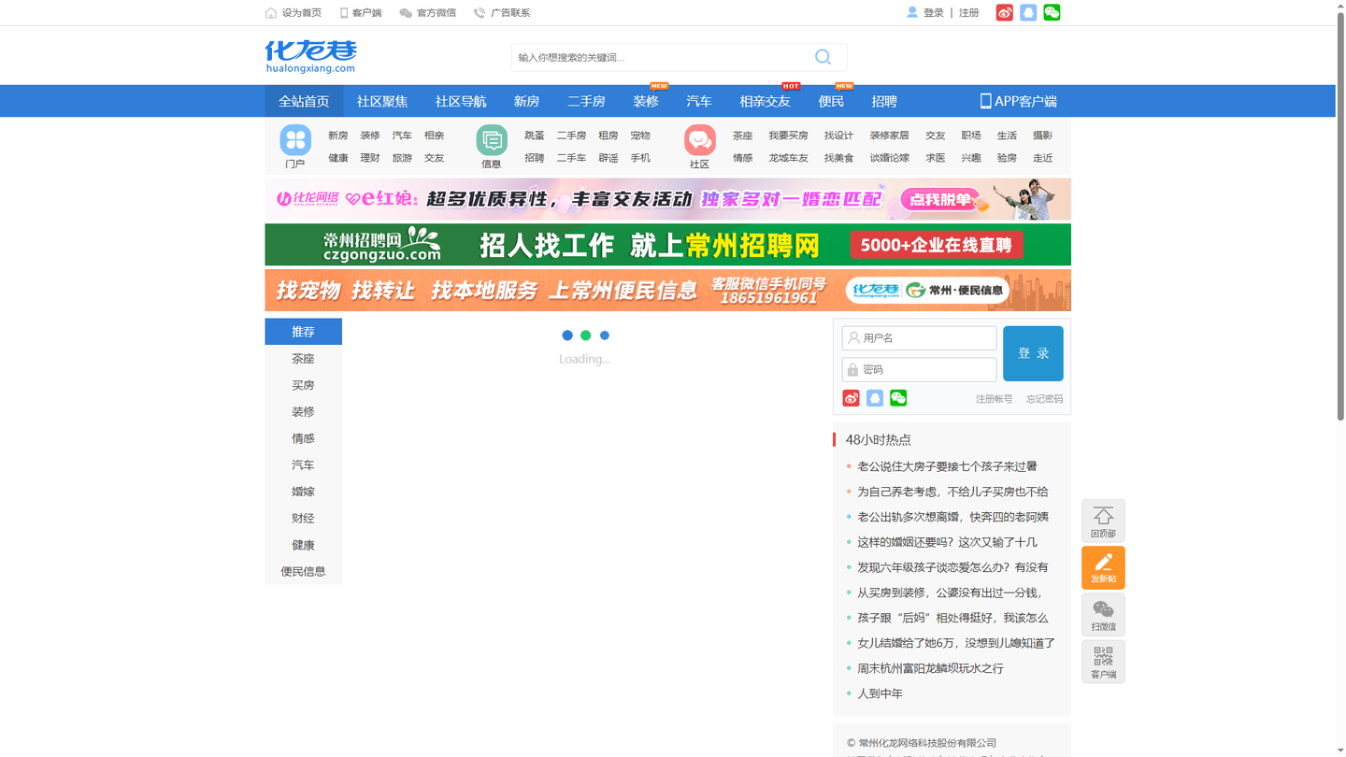Click the 谈婚论嫁 link
This screenshot has width=1346, height=757.
(889, 158)
